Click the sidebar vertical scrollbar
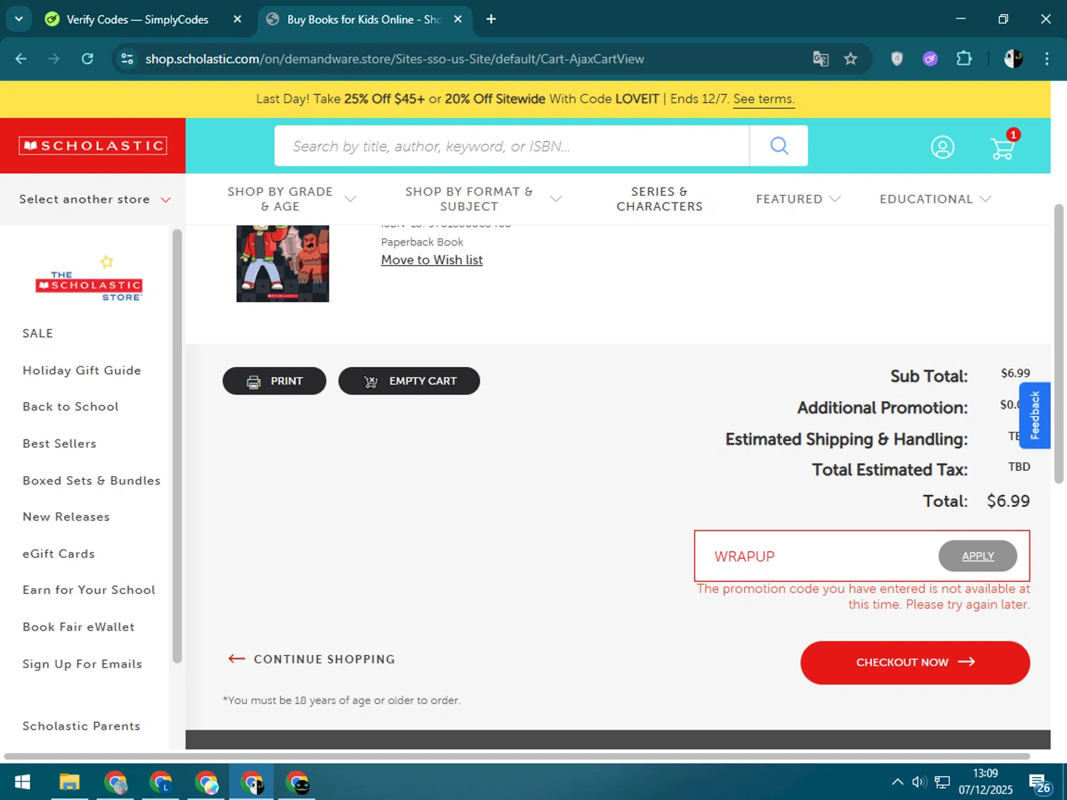The height and width of the screenshot is (800, 1067). [177, 446]
